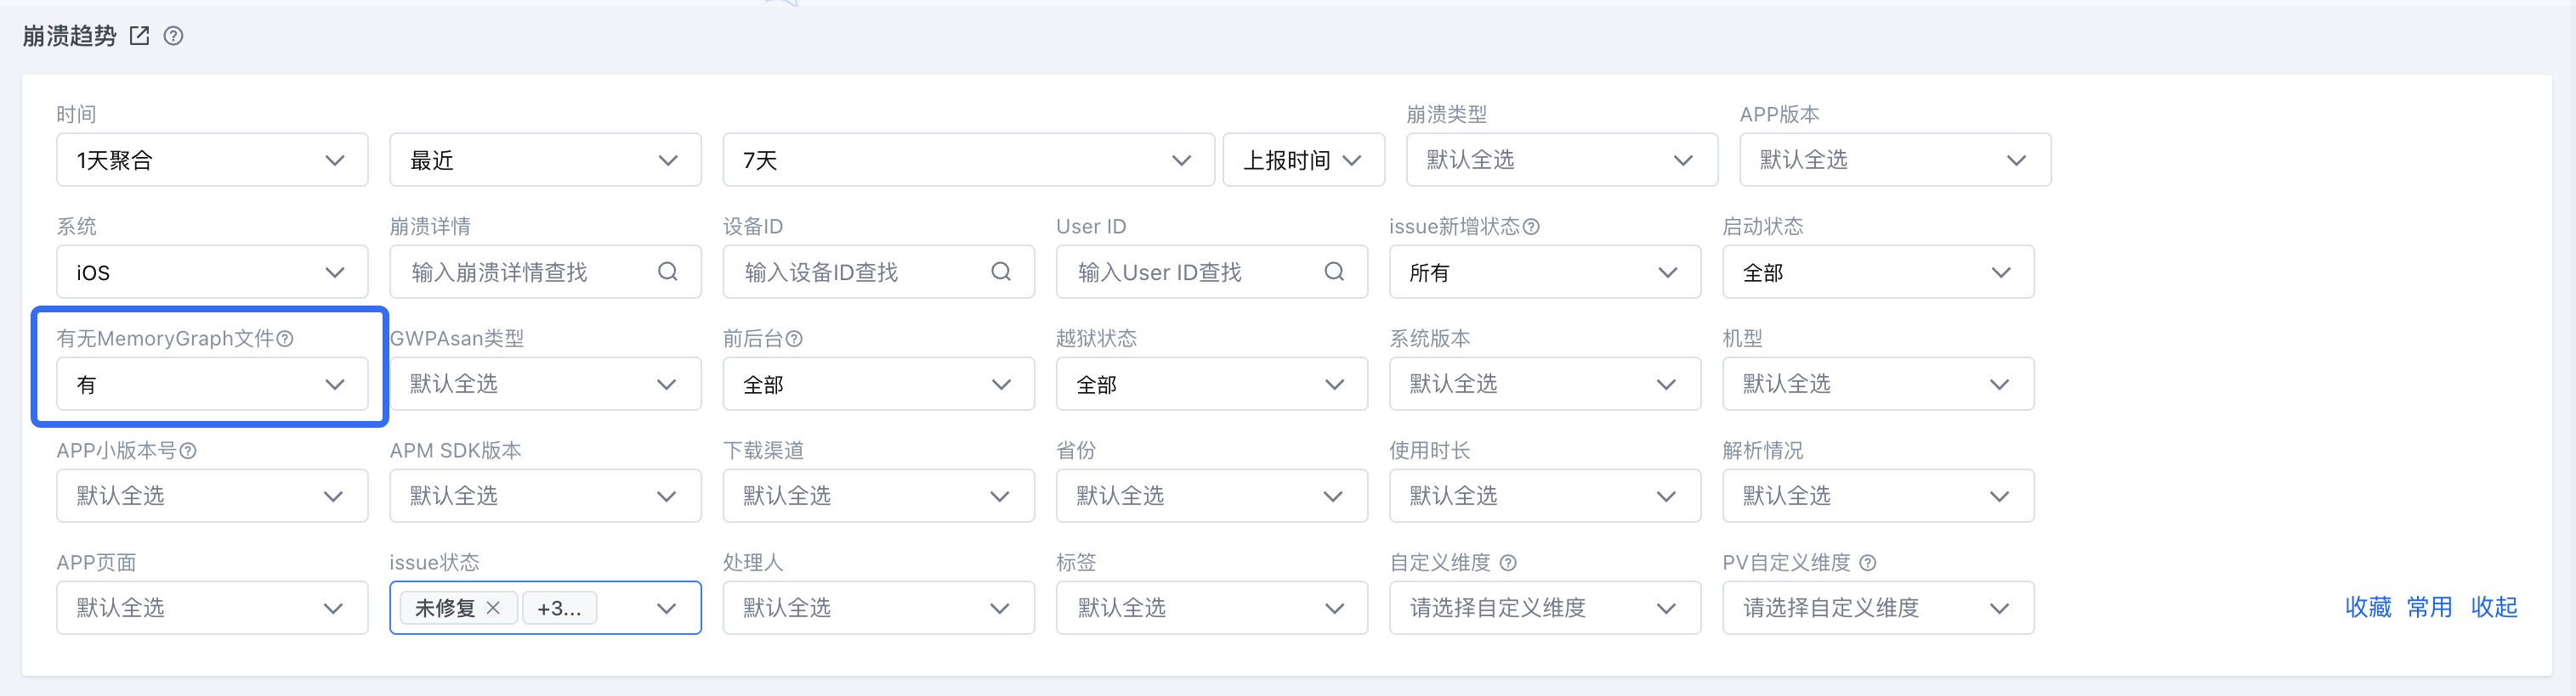Click help icon next to 前后台

(x=794, y=339)
